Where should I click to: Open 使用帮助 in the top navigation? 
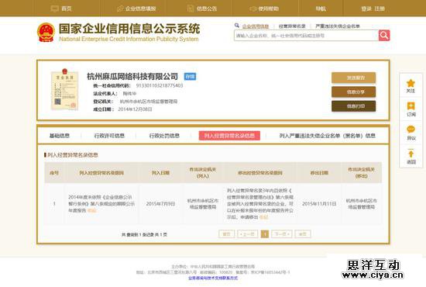point(269,9)
